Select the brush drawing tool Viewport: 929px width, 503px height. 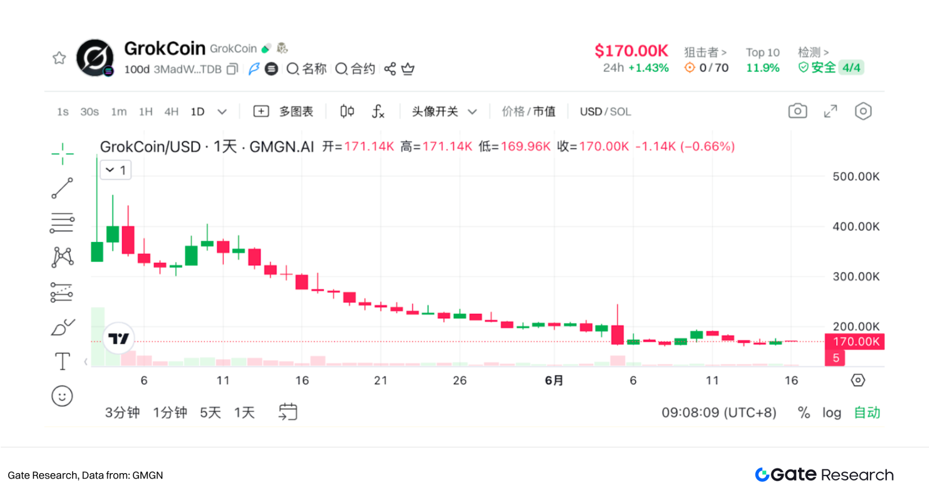63,325
